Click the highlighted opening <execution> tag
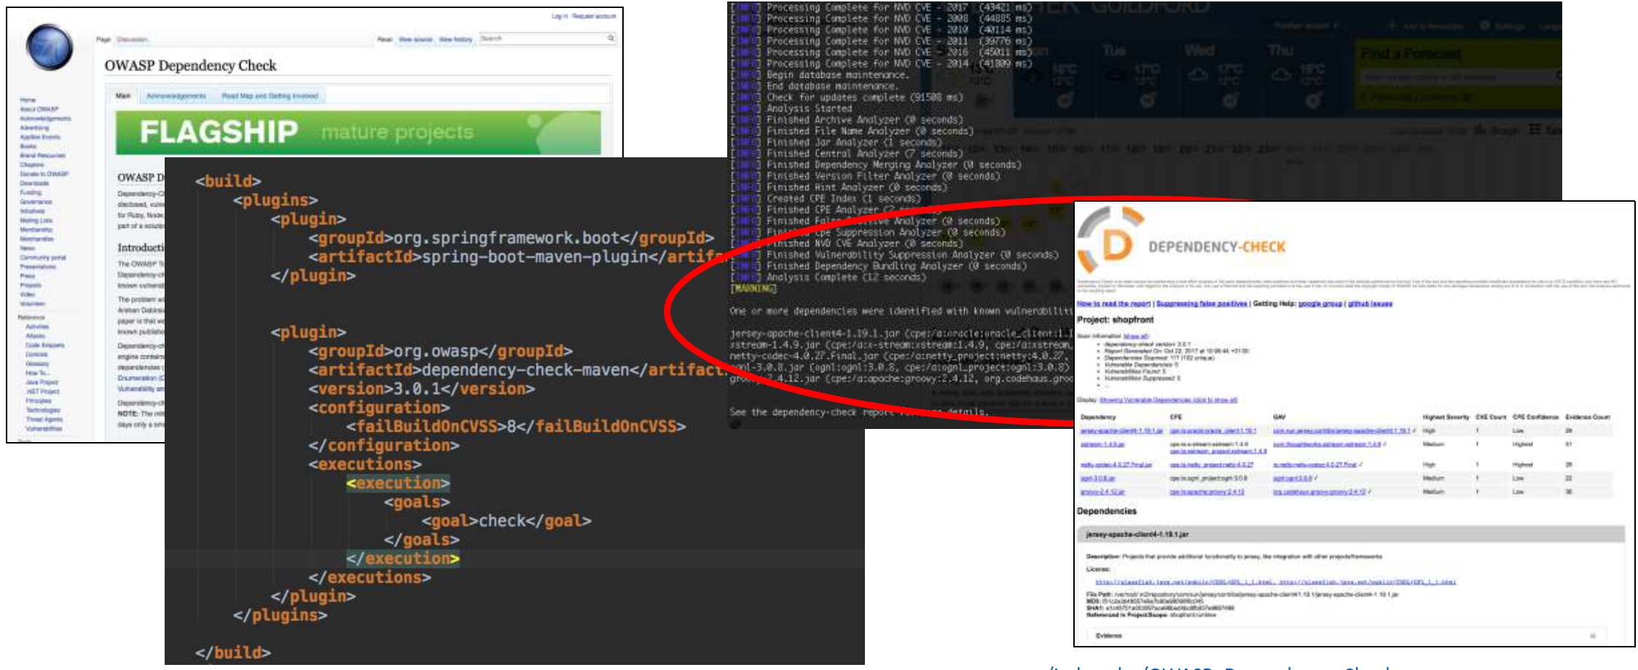The width and height of the screenshot is (1638, 670). pyautogui.click(x=399, y=483)
